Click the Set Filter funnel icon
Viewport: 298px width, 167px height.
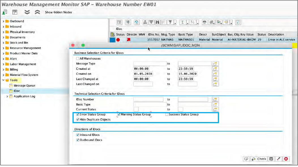coord(170,22)
